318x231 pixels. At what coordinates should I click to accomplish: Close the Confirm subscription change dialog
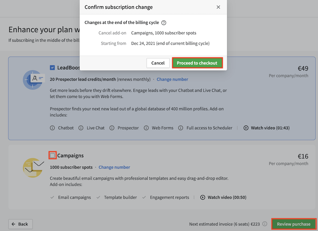[x=218, y=7]
